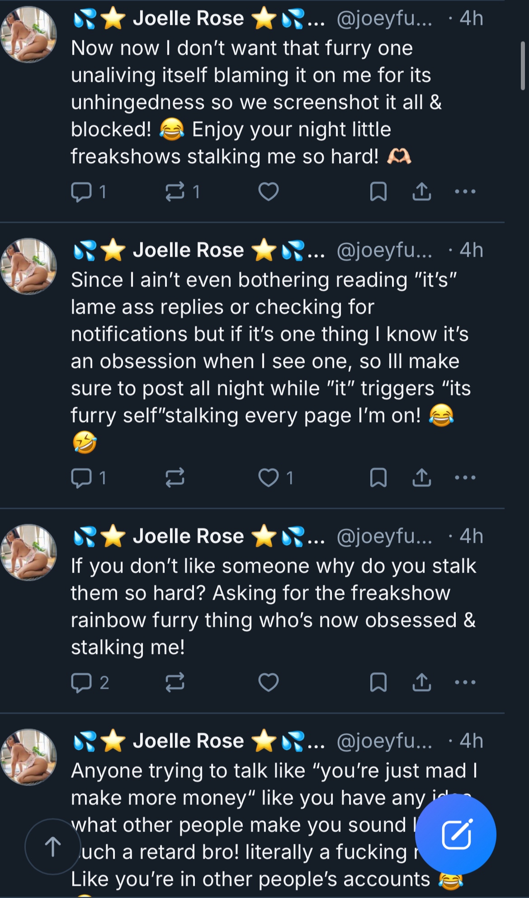The height and width of the screenshot is (898, 529).
Task: Bookmark the first post about screenshots
Action: tap(378, 192)
